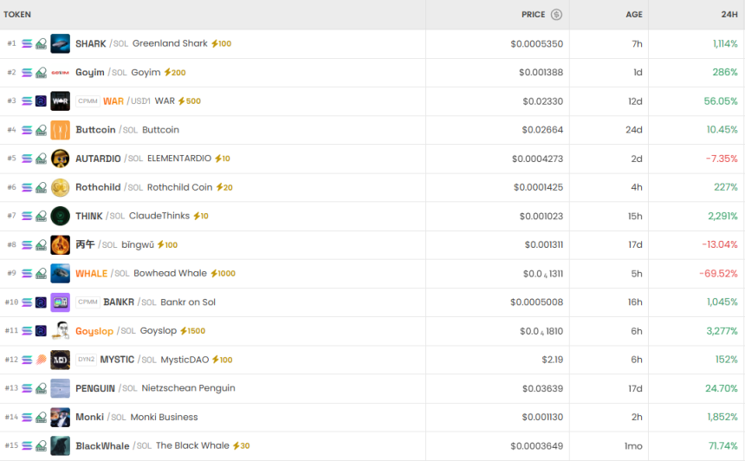Click the Raydium DEX icon in Goyslop row
This screenshot has width=745, height=461.
tap(41, 331)
